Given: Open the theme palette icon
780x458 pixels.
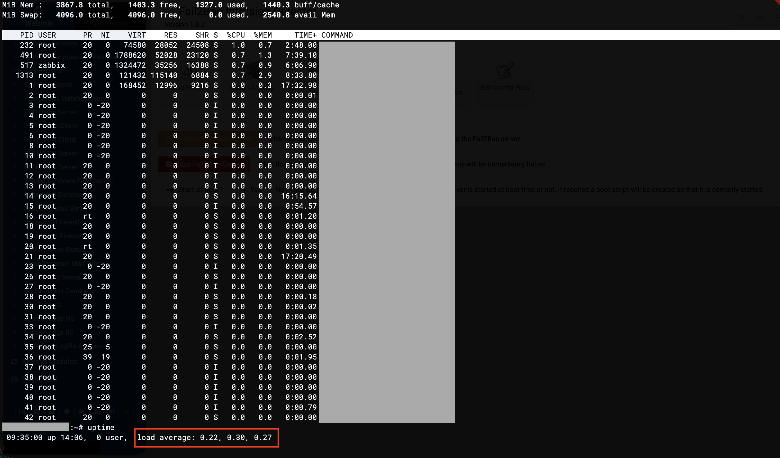Looking at the screenshot, I should tap(81, 411).
